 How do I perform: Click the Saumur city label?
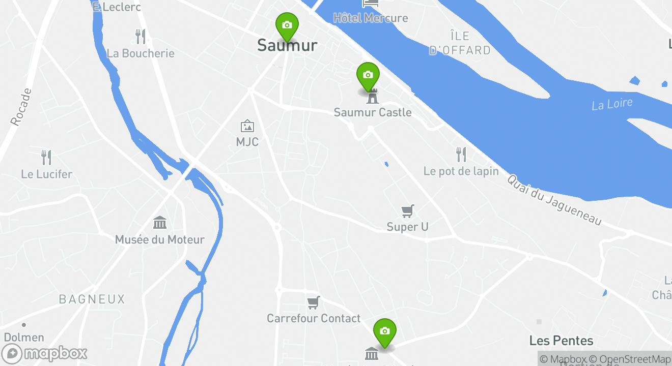[x=287, y=45]
